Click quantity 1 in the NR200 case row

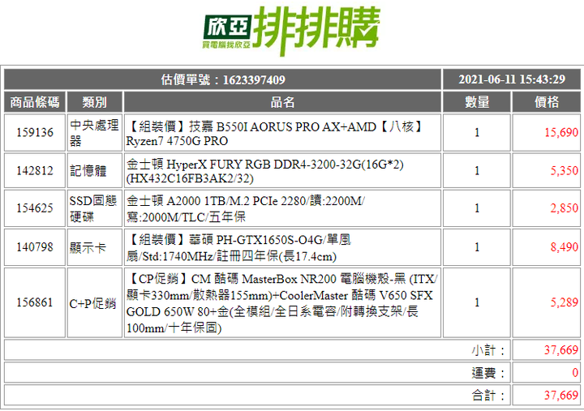pyautogui.click(x=477, y=302)
